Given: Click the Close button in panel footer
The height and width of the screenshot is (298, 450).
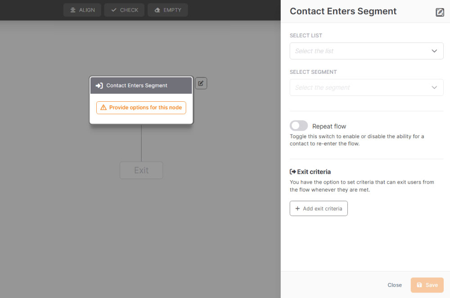Looking at the screenshot, I should tap(395, 285).
